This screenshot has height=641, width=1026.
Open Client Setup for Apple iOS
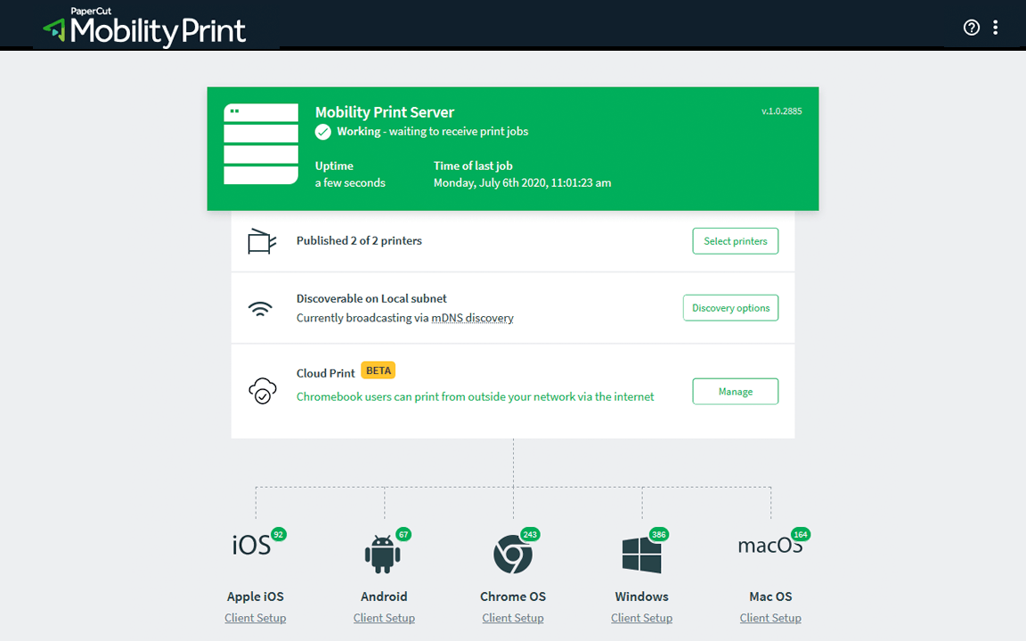[256, 618]
